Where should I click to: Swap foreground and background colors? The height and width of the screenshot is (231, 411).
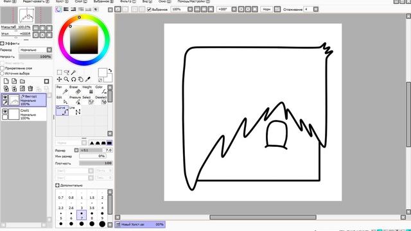(110, 70)
